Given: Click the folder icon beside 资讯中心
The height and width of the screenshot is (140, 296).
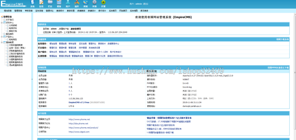Looking at the screenshot, I should click(4, 22).
